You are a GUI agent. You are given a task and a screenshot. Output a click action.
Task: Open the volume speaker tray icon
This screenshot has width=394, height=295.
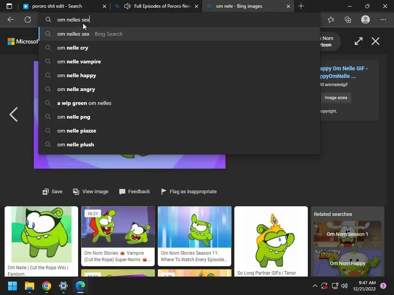click(344, 286)
